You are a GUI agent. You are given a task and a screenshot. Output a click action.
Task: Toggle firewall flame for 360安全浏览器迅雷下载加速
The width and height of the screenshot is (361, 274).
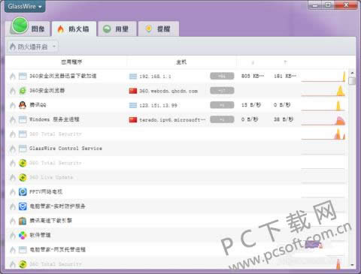13,76
